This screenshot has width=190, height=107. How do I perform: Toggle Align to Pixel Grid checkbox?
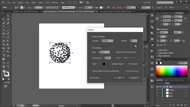(157, 56)
